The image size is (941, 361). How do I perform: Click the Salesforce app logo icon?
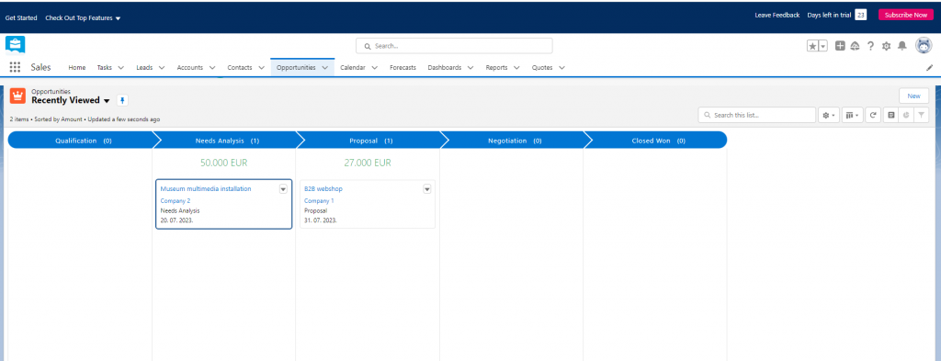pos(15,45)
